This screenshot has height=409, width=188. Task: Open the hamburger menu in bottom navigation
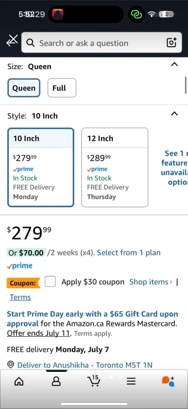[131, 381]
